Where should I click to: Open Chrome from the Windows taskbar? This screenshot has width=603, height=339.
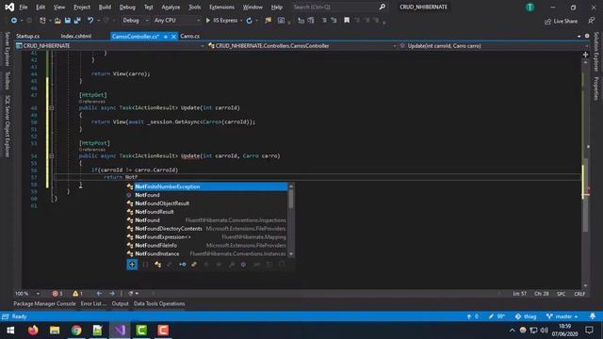[x=76, y=331]
